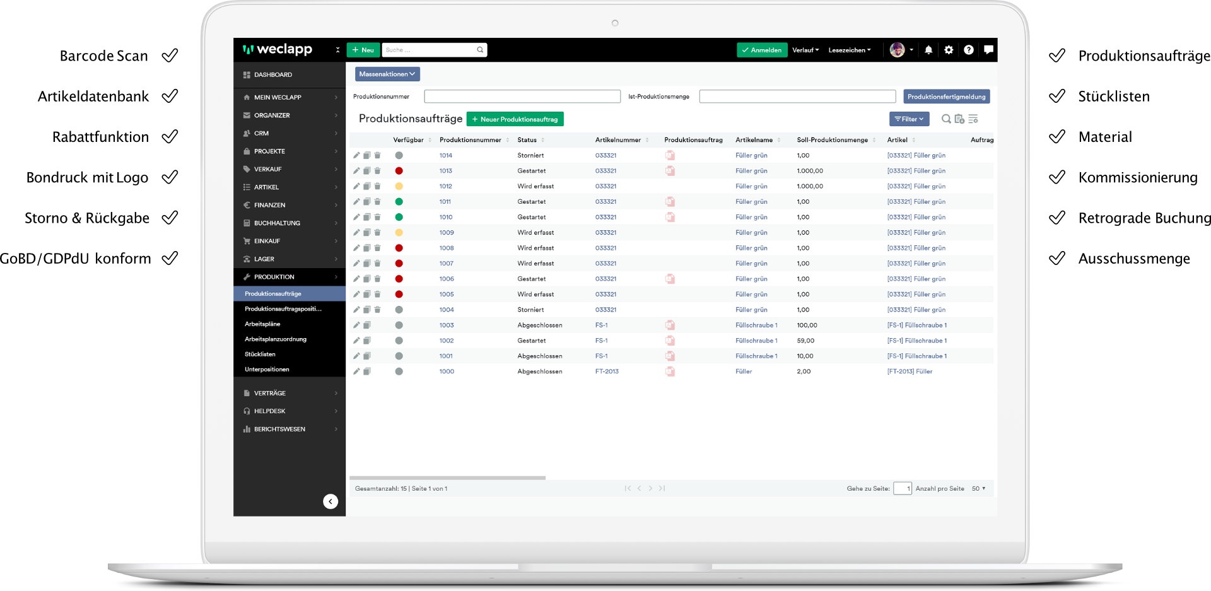1211x591 pixels.
Task: Open the notifications bell
Action: point(928,50)
